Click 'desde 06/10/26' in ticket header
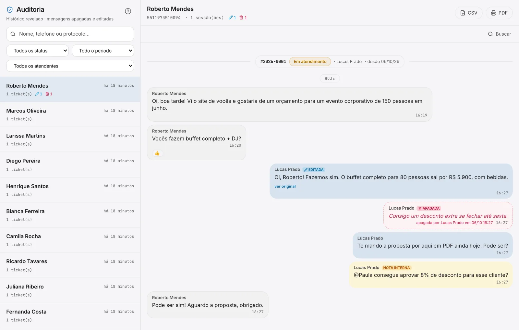The width and height of the screenshot is (519, 330). point(383,62)
